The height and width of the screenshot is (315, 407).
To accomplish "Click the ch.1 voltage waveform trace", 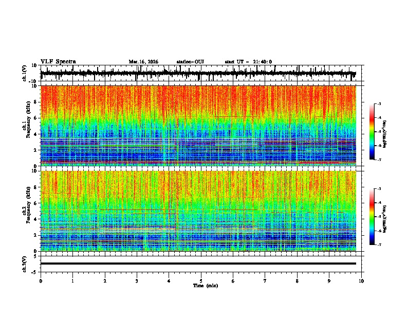I will [198, 73].
